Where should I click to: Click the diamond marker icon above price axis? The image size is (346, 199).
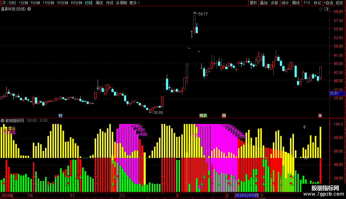pos(321,9)
